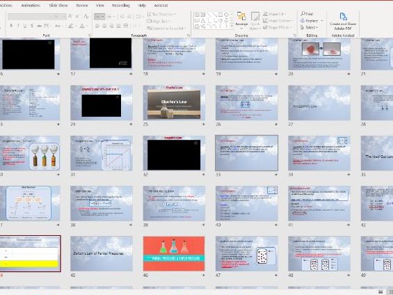Screen dimensions: 393x295
Task: Open the Slide Show ribbon tab
Action: tap(58, 6)
